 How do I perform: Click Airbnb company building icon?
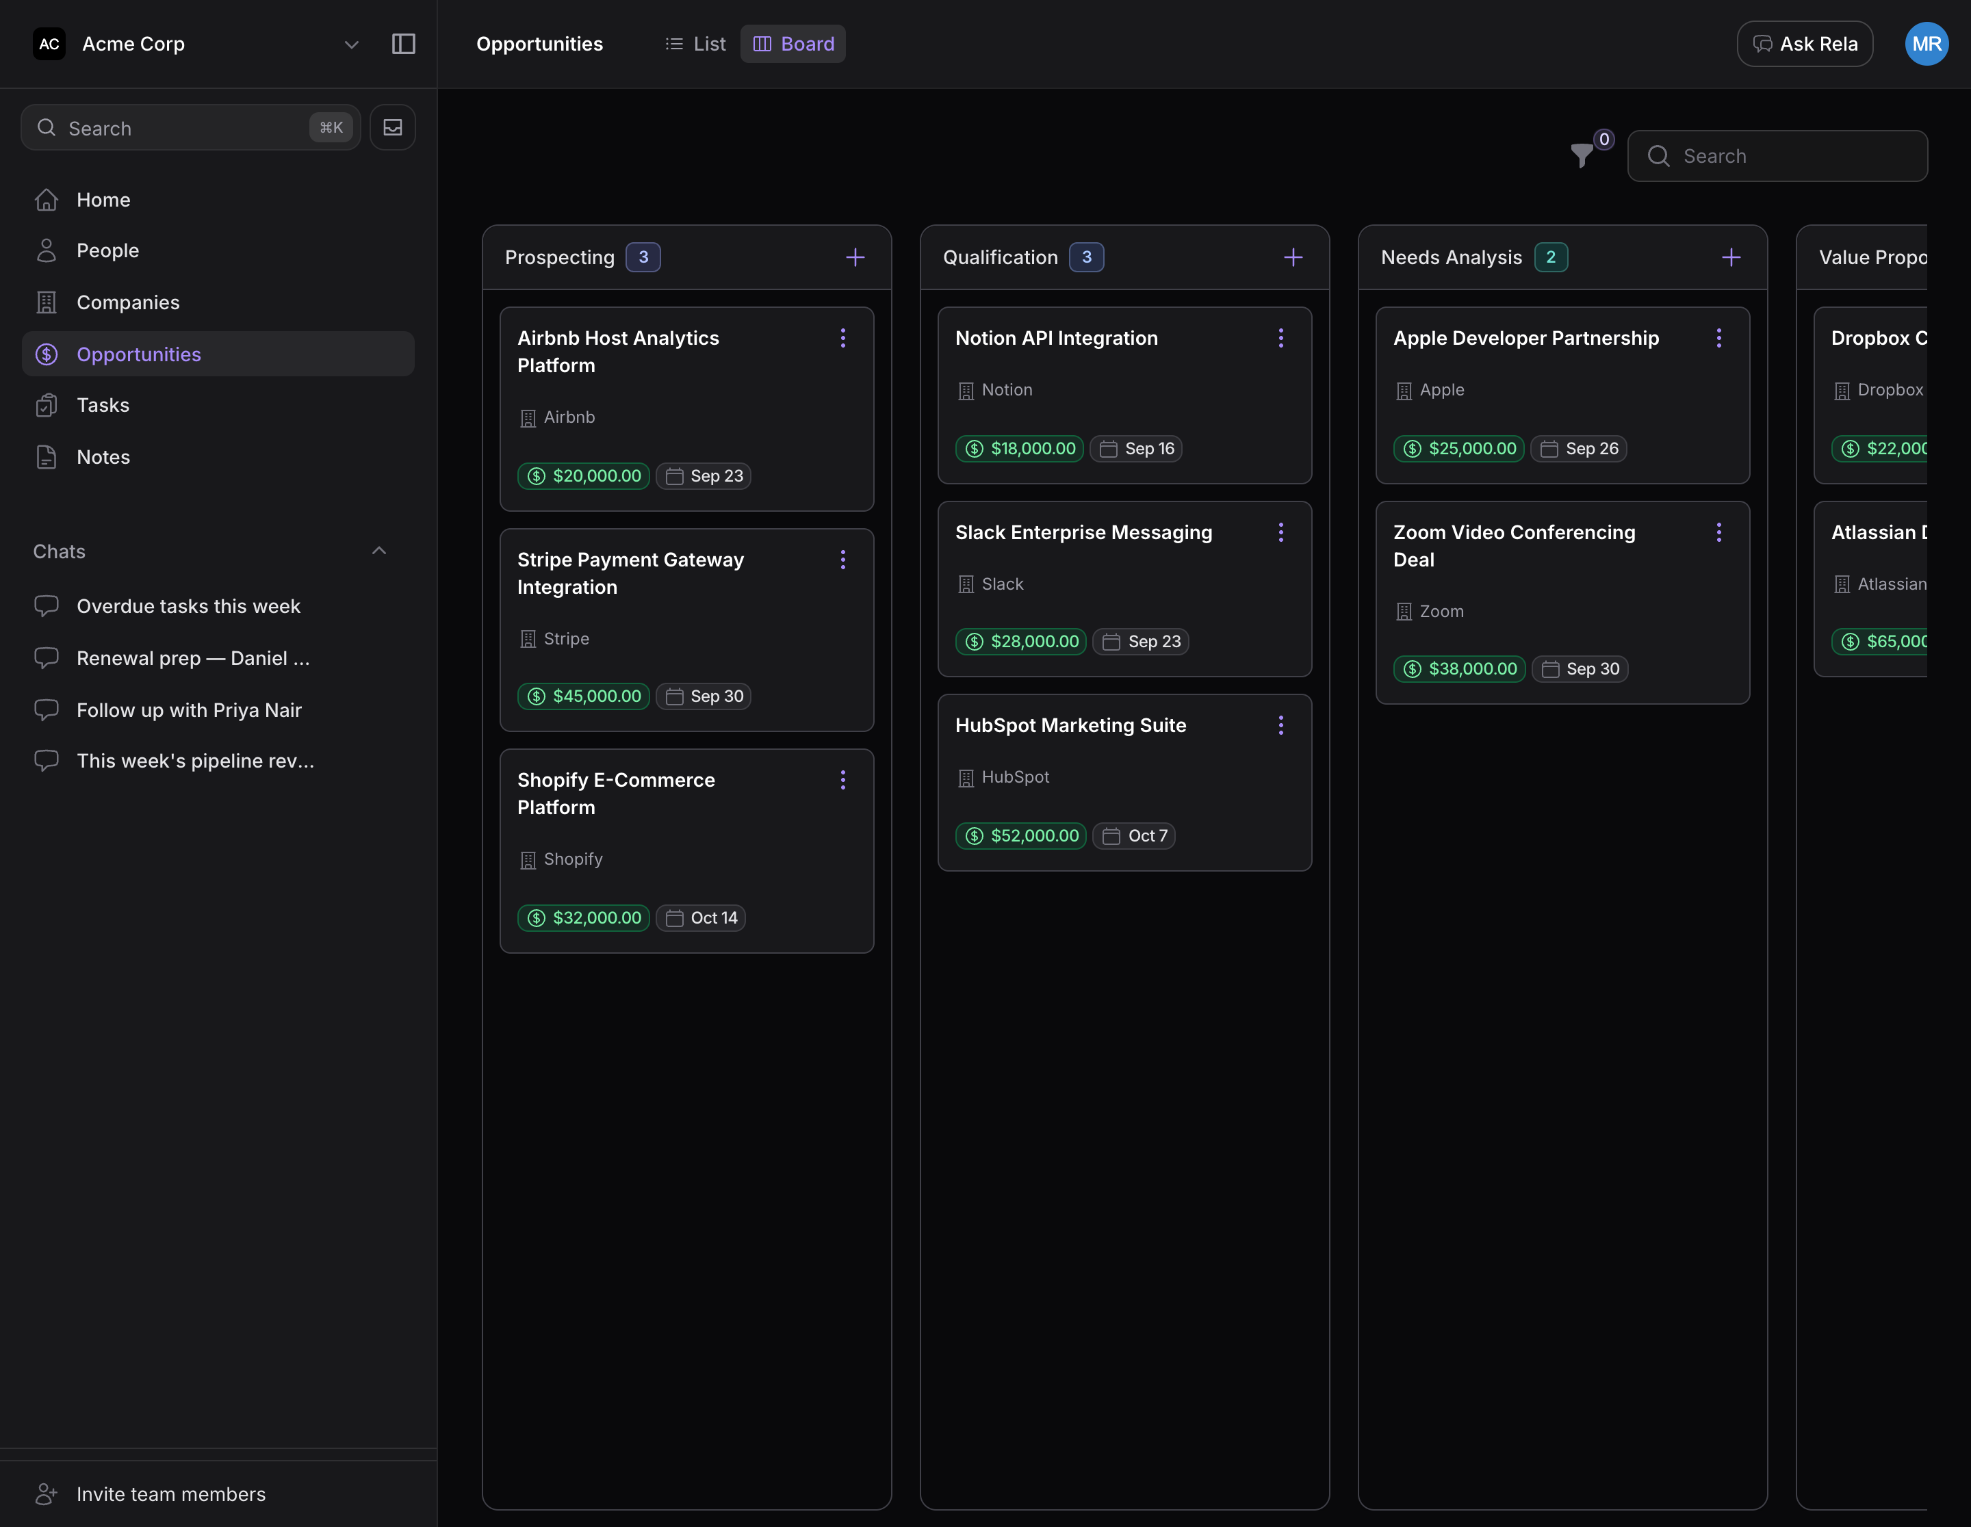[528, 417]
